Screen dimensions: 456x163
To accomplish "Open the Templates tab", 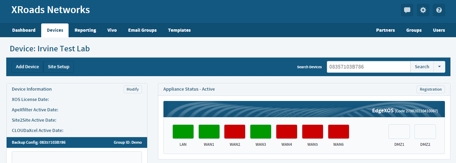I will (x=179, y=30).
